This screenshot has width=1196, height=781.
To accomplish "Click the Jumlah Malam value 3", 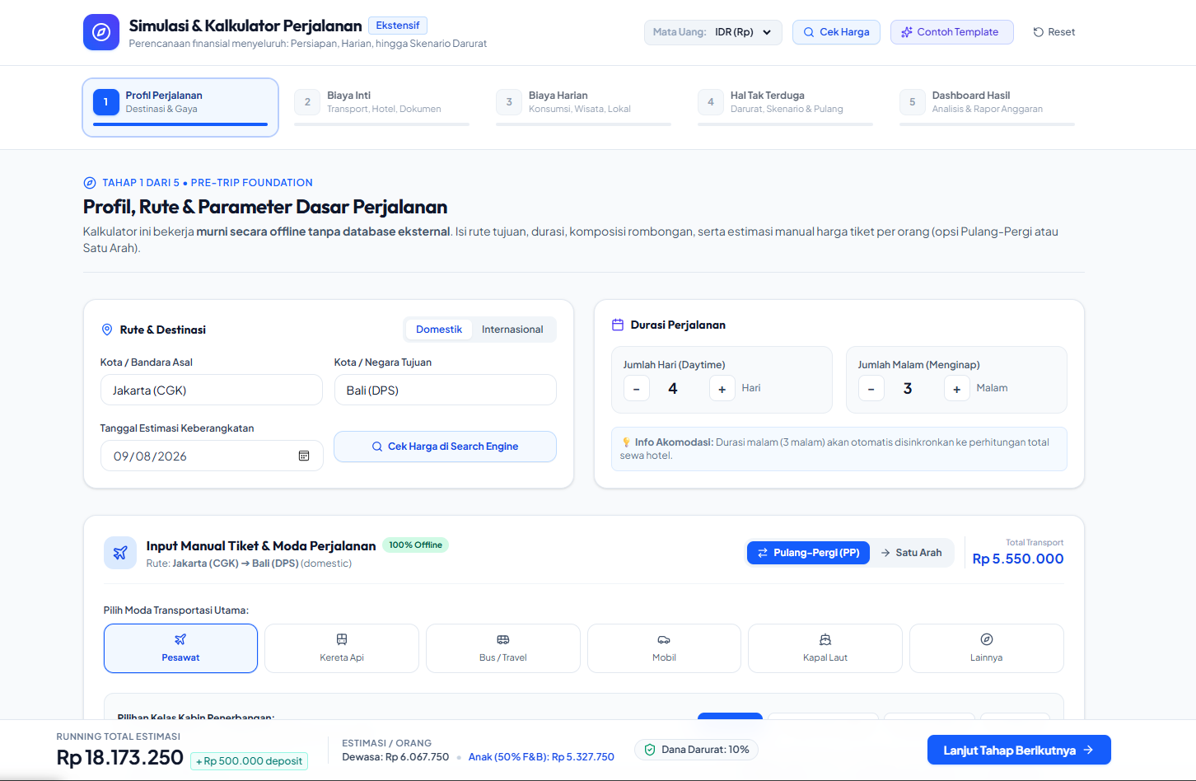I will pos(908,389).
